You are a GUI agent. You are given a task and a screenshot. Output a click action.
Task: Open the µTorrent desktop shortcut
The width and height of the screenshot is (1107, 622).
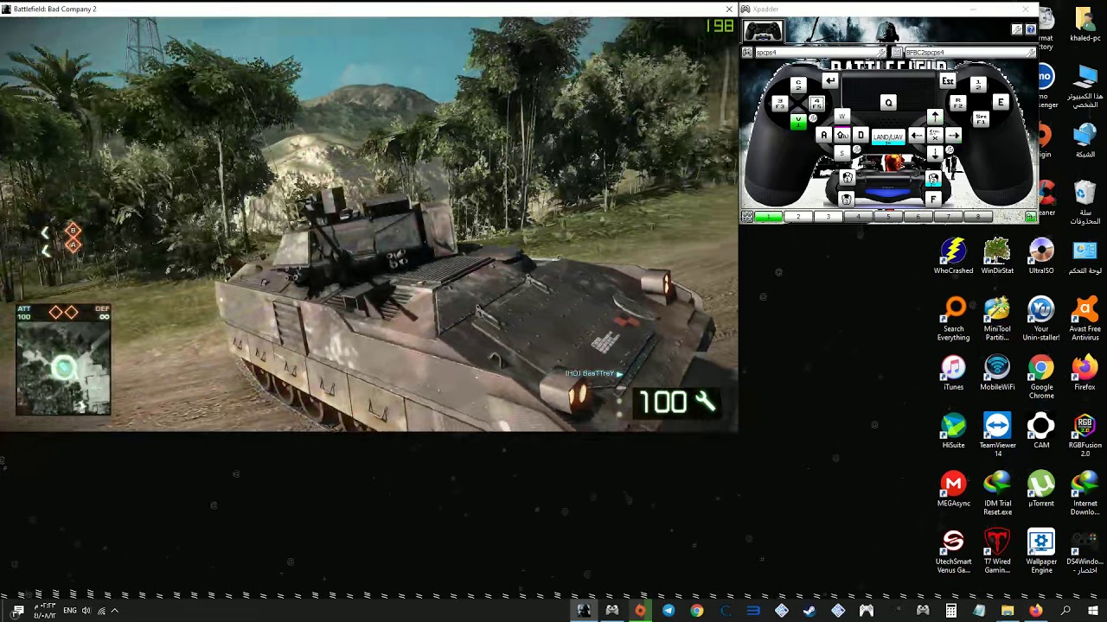point(1041,489)
